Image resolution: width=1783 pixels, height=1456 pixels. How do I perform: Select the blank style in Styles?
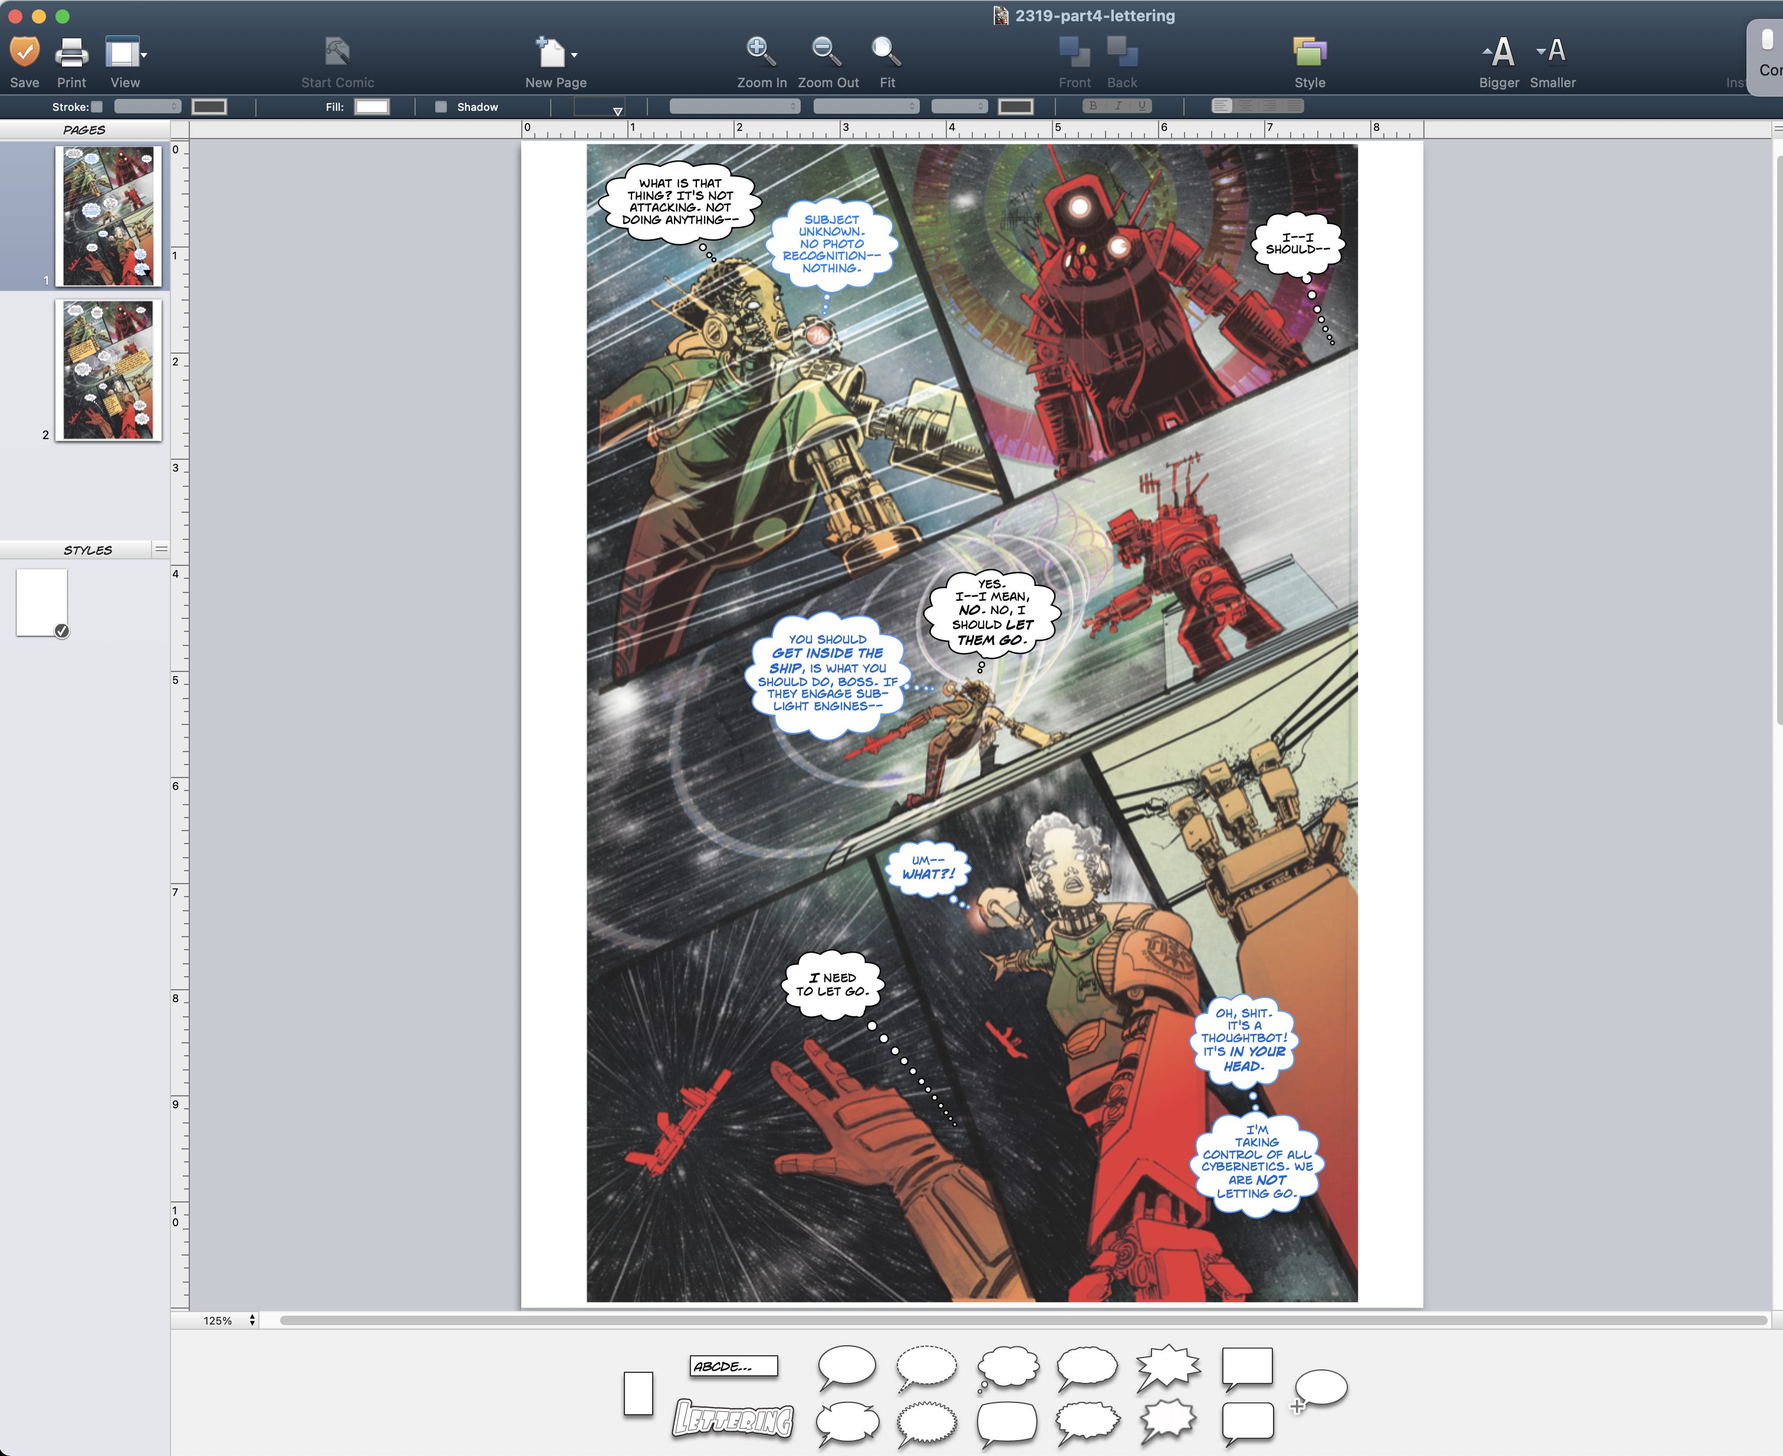coord(42,602)
